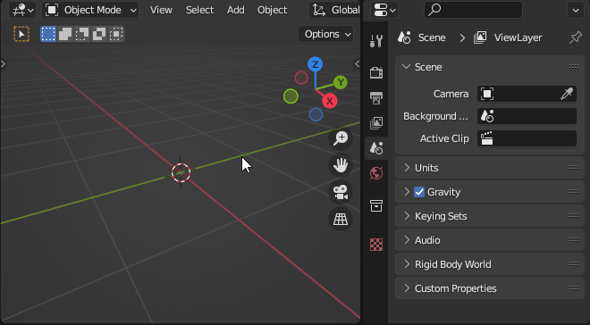The height and width of the screenshot is (325, 590).
Task: Click the pan view hand icon
Action: click(x=341, y=165)
